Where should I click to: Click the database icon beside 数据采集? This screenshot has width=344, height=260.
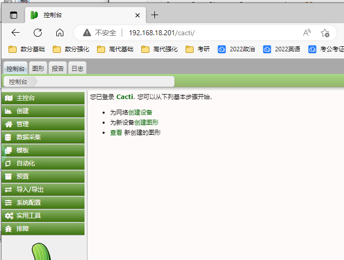click(8, 137)
